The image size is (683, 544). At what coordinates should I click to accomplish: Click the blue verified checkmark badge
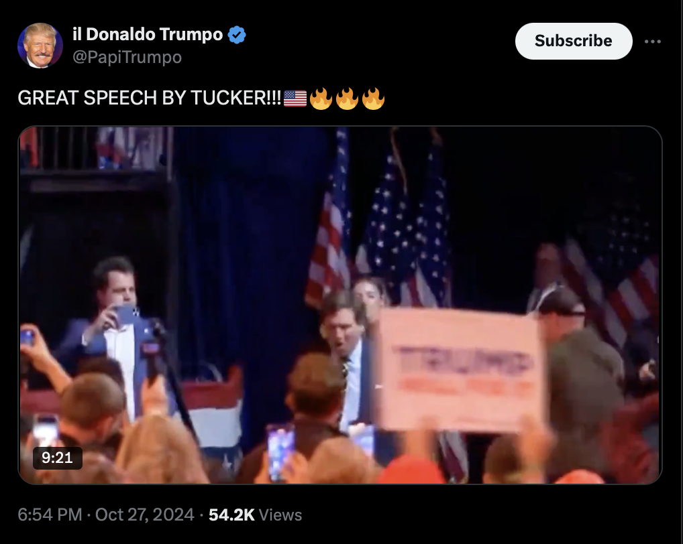point(237,35)
